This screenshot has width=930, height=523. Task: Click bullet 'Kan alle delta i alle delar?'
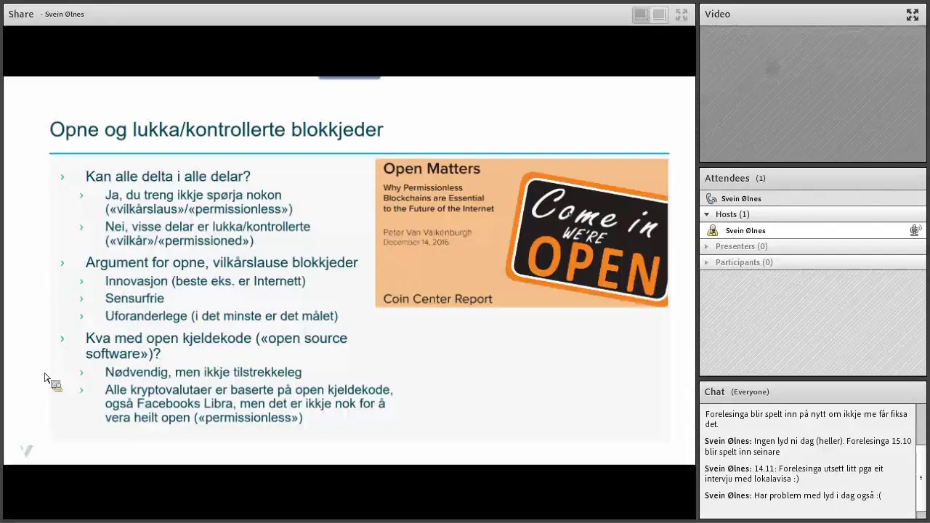click(x=168, y=177)
